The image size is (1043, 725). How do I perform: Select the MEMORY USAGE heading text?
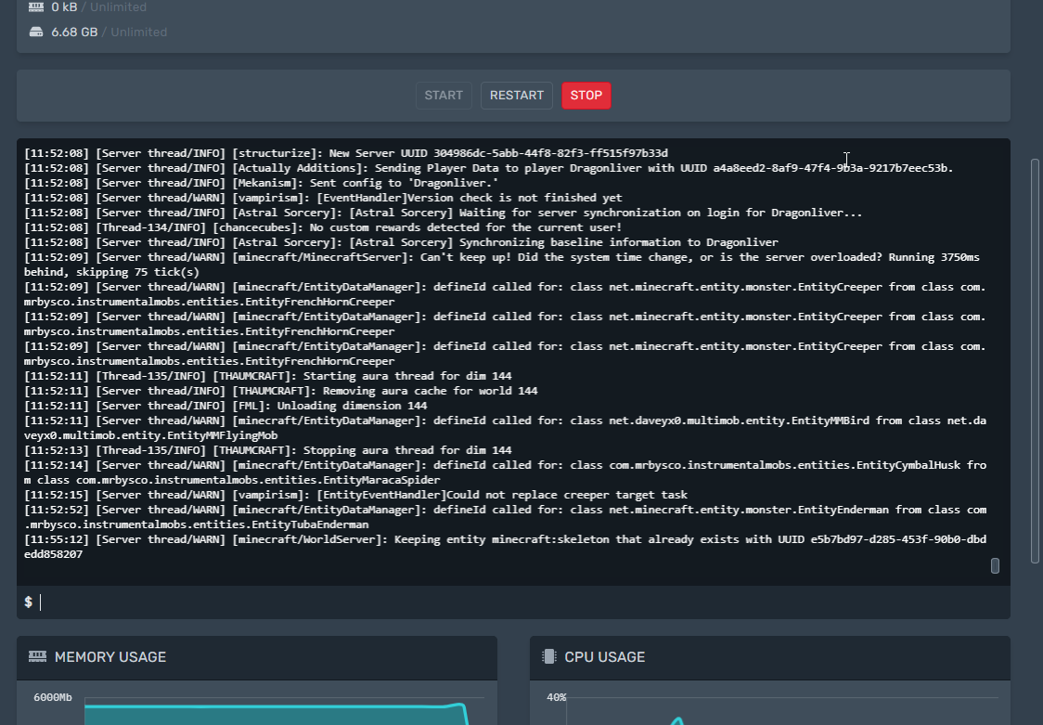tap(109, 657)
